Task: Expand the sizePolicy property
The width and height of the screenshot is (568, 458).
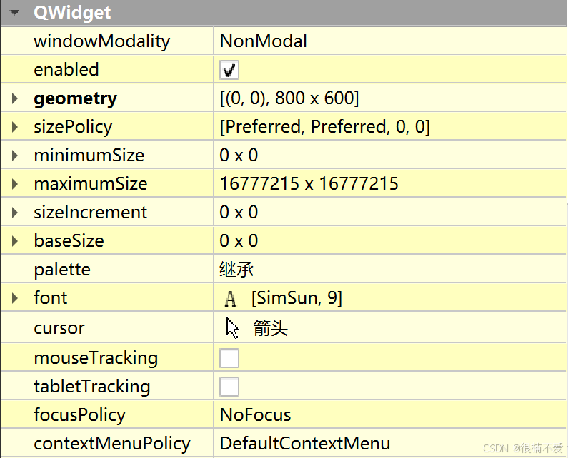Action: point(15,127)
